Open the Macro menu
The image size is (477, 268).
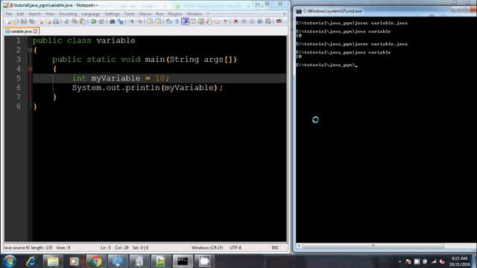tap(145, 14)
